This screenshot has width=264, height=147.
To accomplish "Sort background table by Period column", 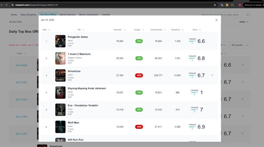I will 25,54.
